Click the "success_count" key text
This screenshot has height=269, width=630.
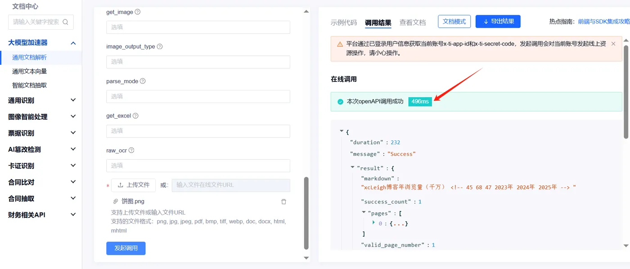[385, 202]
